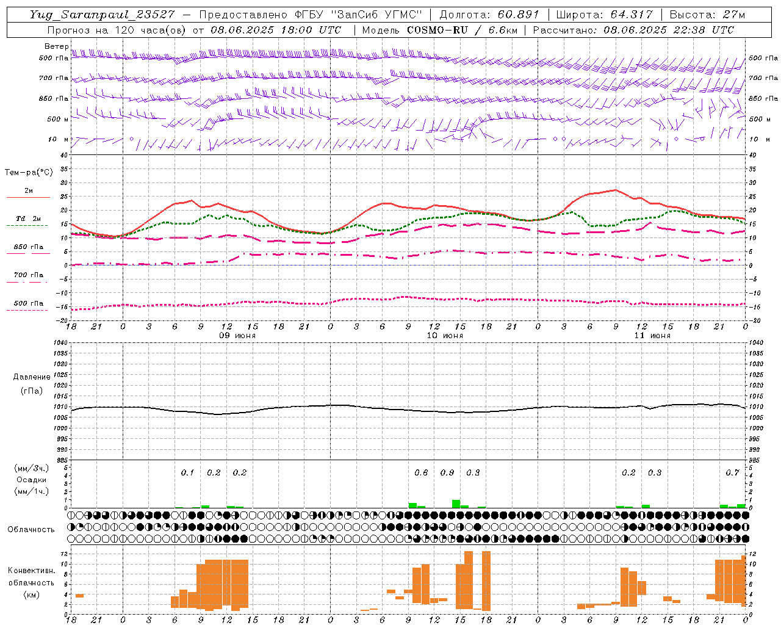The image size is (781, 625).
Task: Click the left 10 м wind level label
Action: (x=59, y=139)
